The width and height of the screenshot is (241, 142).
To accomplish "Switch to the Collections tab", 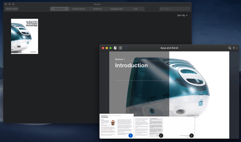I will click(78, 9).
